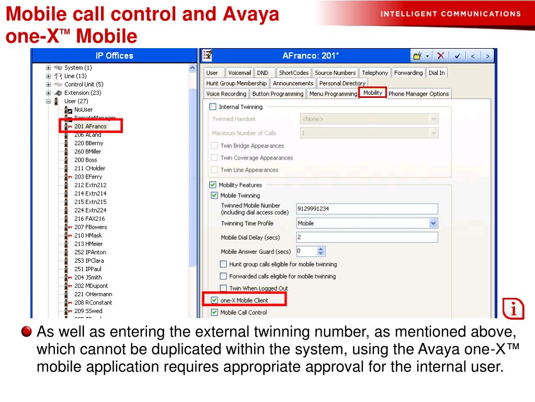Click the 216 FAX216 user icon
The height and width of the screenshot is (402, 535).
(x=66, y=219)
